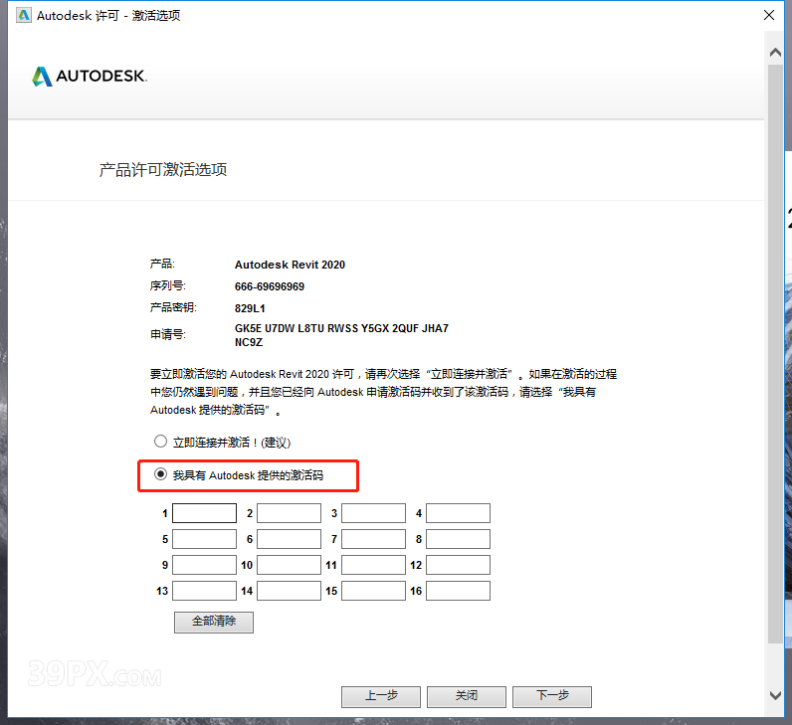Click the vertical scrollbar thumb
Image resolution: width=792 pixels, height=725 pixels.
pyautogui.click(x=775, y=353)
